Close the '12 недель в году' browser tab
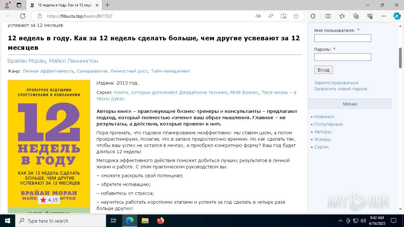Screen dimensions: 404x227 97,5
